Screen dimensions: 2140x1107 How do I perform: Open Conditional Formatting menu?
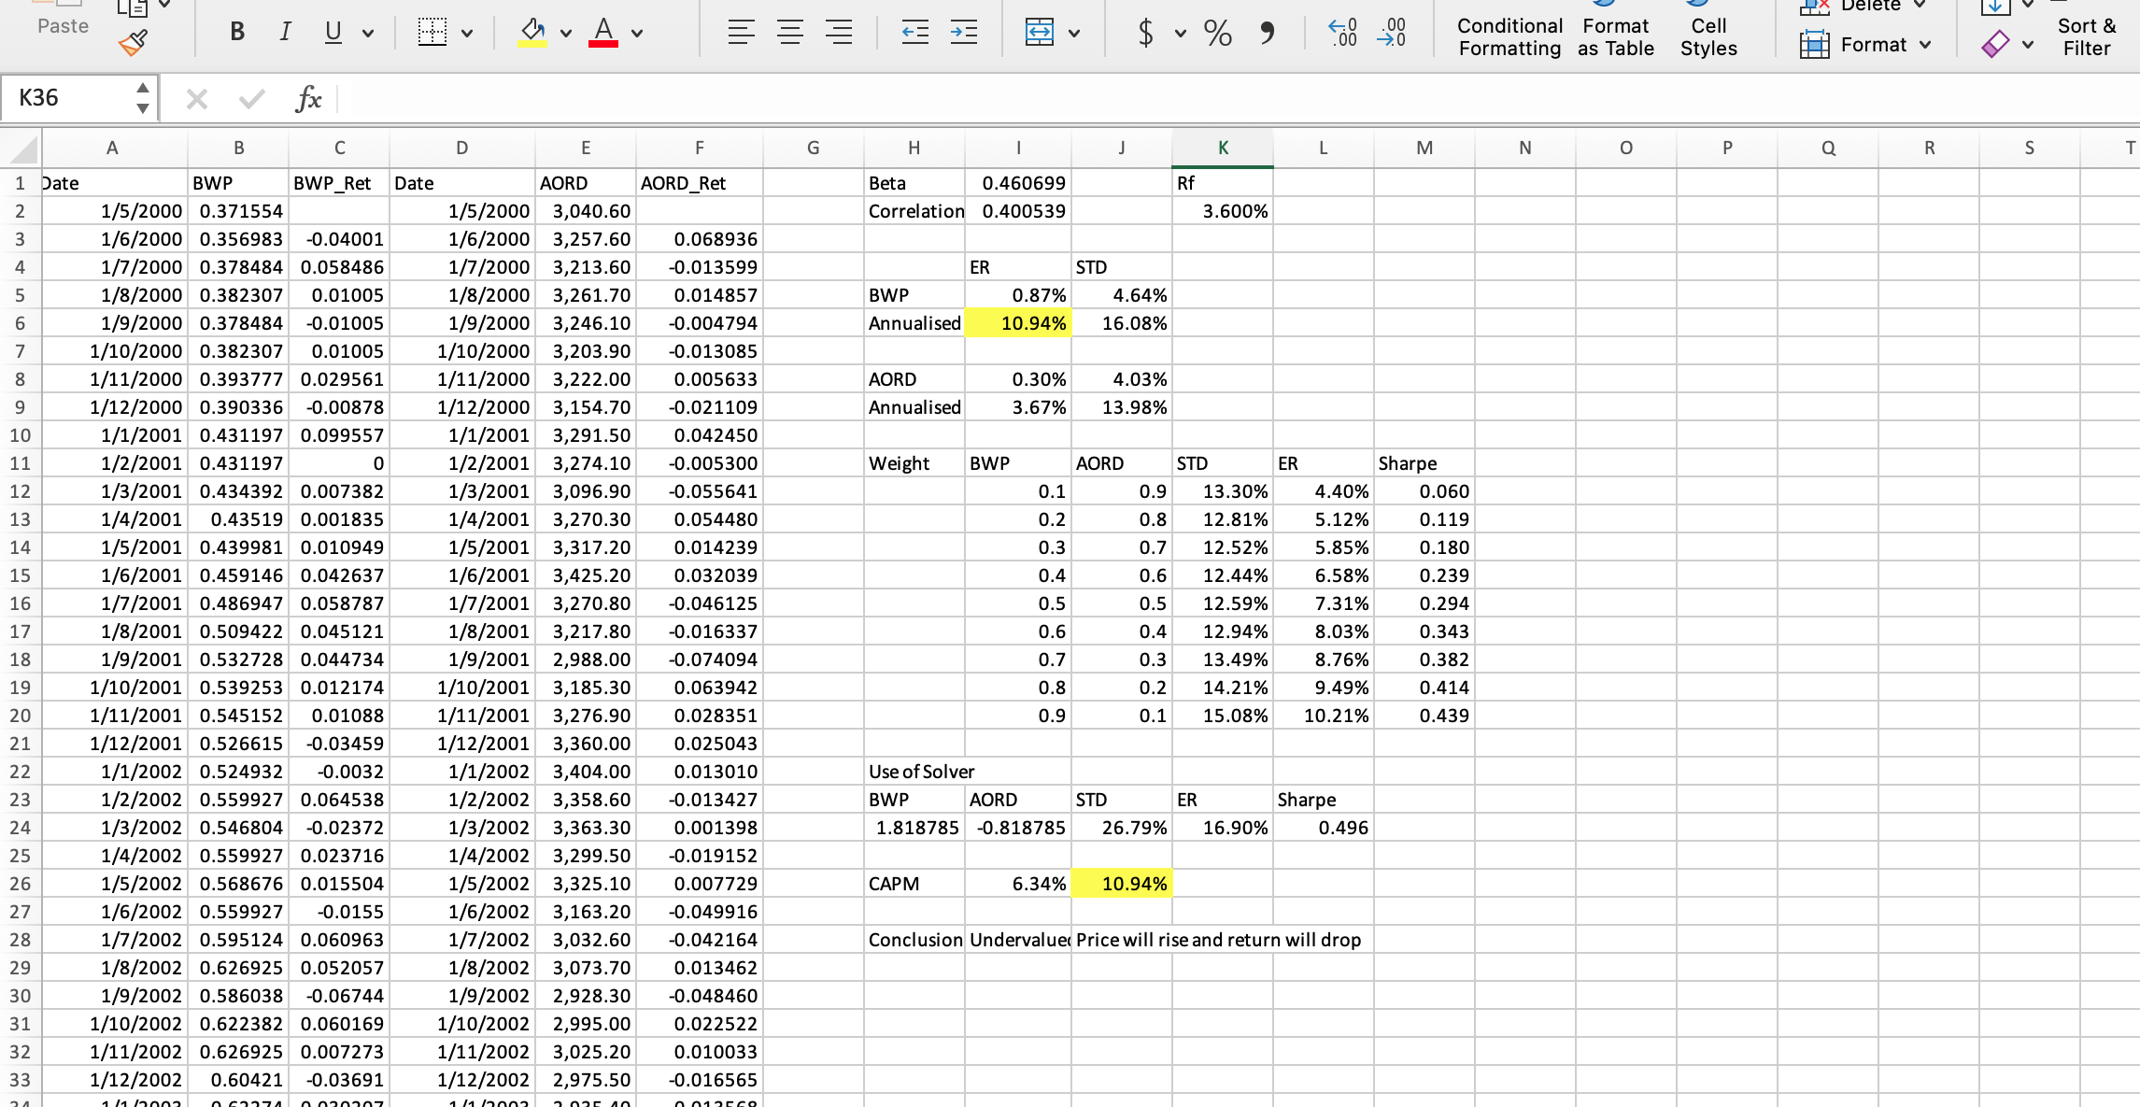1509,37
